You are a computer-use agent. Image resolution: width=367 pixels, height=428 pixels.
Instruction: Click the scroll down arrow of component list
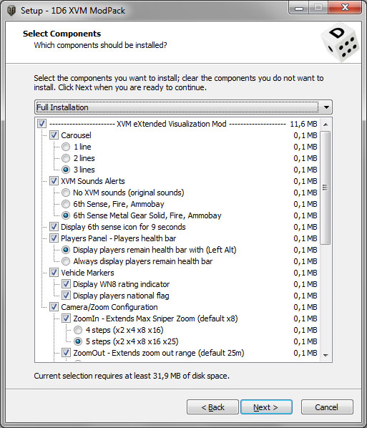[326, 356]
